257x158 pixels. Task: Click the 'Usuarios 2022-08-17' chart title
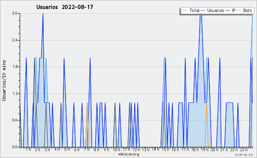(65, 7)
